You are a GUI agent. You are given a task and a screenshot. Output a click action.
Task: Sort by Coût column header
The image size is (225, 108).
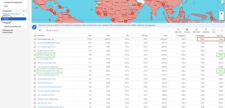click(x=165, y=36)
